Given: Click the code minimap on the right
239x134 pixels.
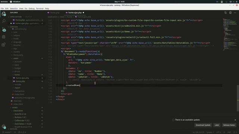Looking at the screenshot, I should click(230, 34).
